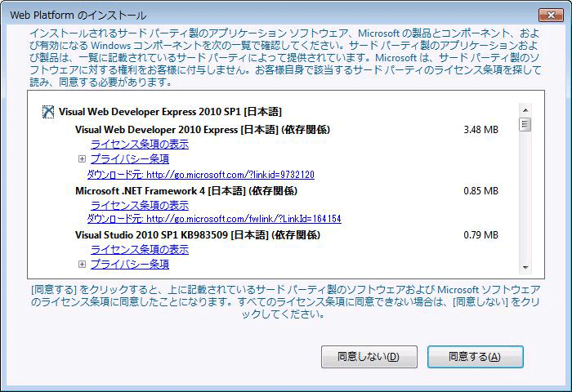This screenshot has width=572, height=392.
Task: Close the Web Platform install dialog
Action: (551, 15)
